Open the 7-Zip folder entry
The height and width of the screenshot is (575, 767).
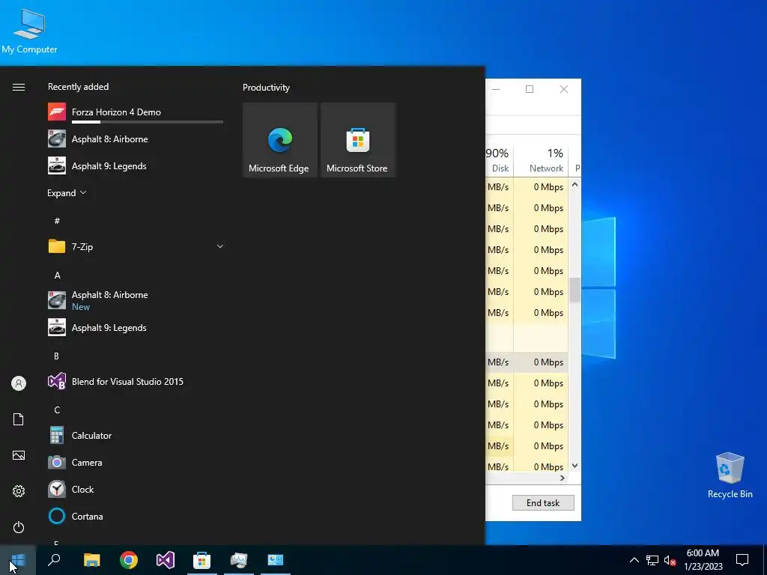(x=136, y=246)
